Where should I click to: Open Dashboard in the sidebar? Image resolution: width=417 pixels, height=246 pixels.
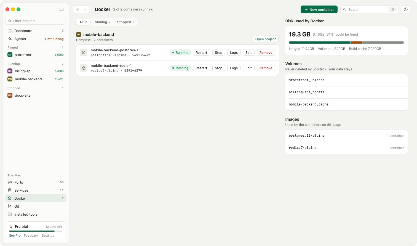tap(36, 31)
